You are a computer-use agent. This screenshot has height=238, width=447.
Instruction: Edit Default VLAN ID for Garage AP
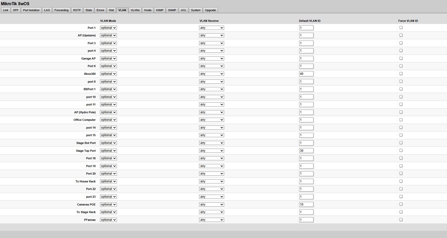306,58
